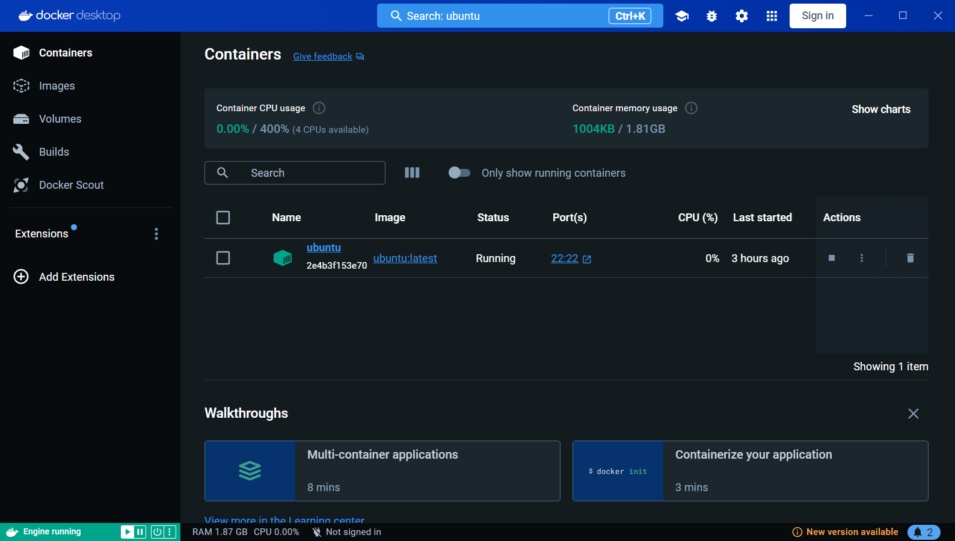The width and height of the screenshot is (955, 541).
Task: Go to Containers in the sidebar
Action: coord(90,53)
